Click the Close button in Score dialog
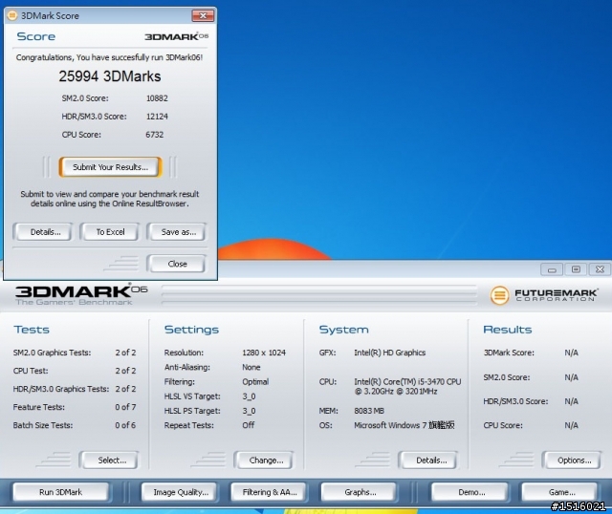 [x=177, y=264]
